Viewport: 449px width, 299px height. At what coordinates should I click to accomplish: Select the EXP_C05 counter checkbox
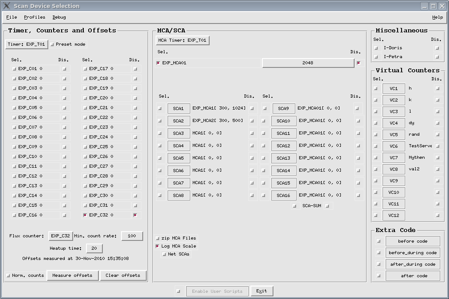(14, 108)
